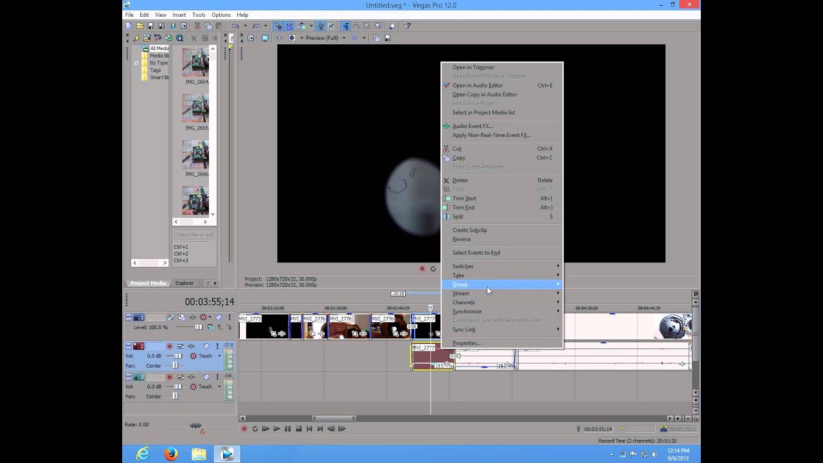This screenshot has height=463, width=823.
Task: Click Import Media icon in Project Media
Action: [x=147, y=38]
